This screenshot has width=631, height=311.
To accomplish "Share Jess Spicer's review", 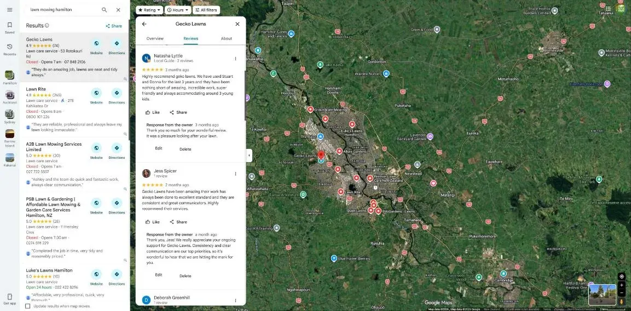I will [178, 222].
